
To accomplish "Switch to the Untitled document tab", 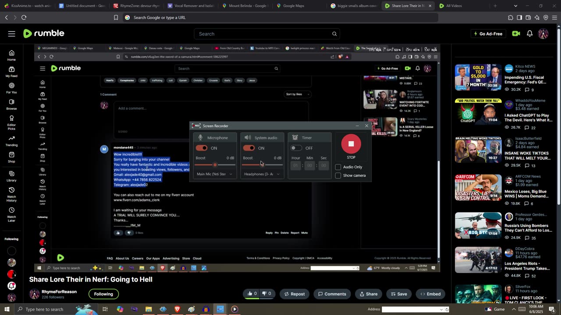I will pos(82,6).
